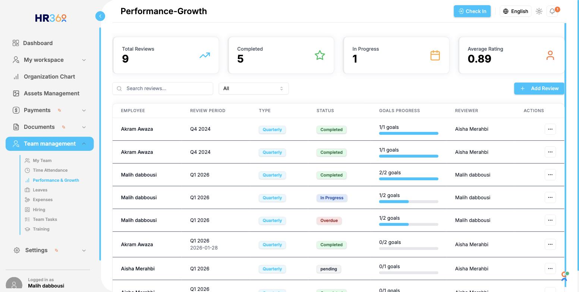The width and height of the screenshot is (579, 292).
Task: Click the Average Rating person icon
Action: tap(550, 55)
